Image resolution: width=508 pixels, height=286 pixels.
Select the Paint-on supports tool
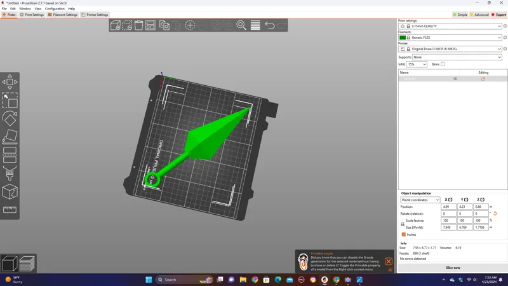pyautogui.click(x=10, y=173)
